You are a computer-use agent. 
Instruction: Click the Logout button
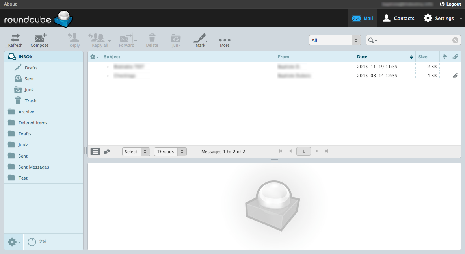pos(450,4)
